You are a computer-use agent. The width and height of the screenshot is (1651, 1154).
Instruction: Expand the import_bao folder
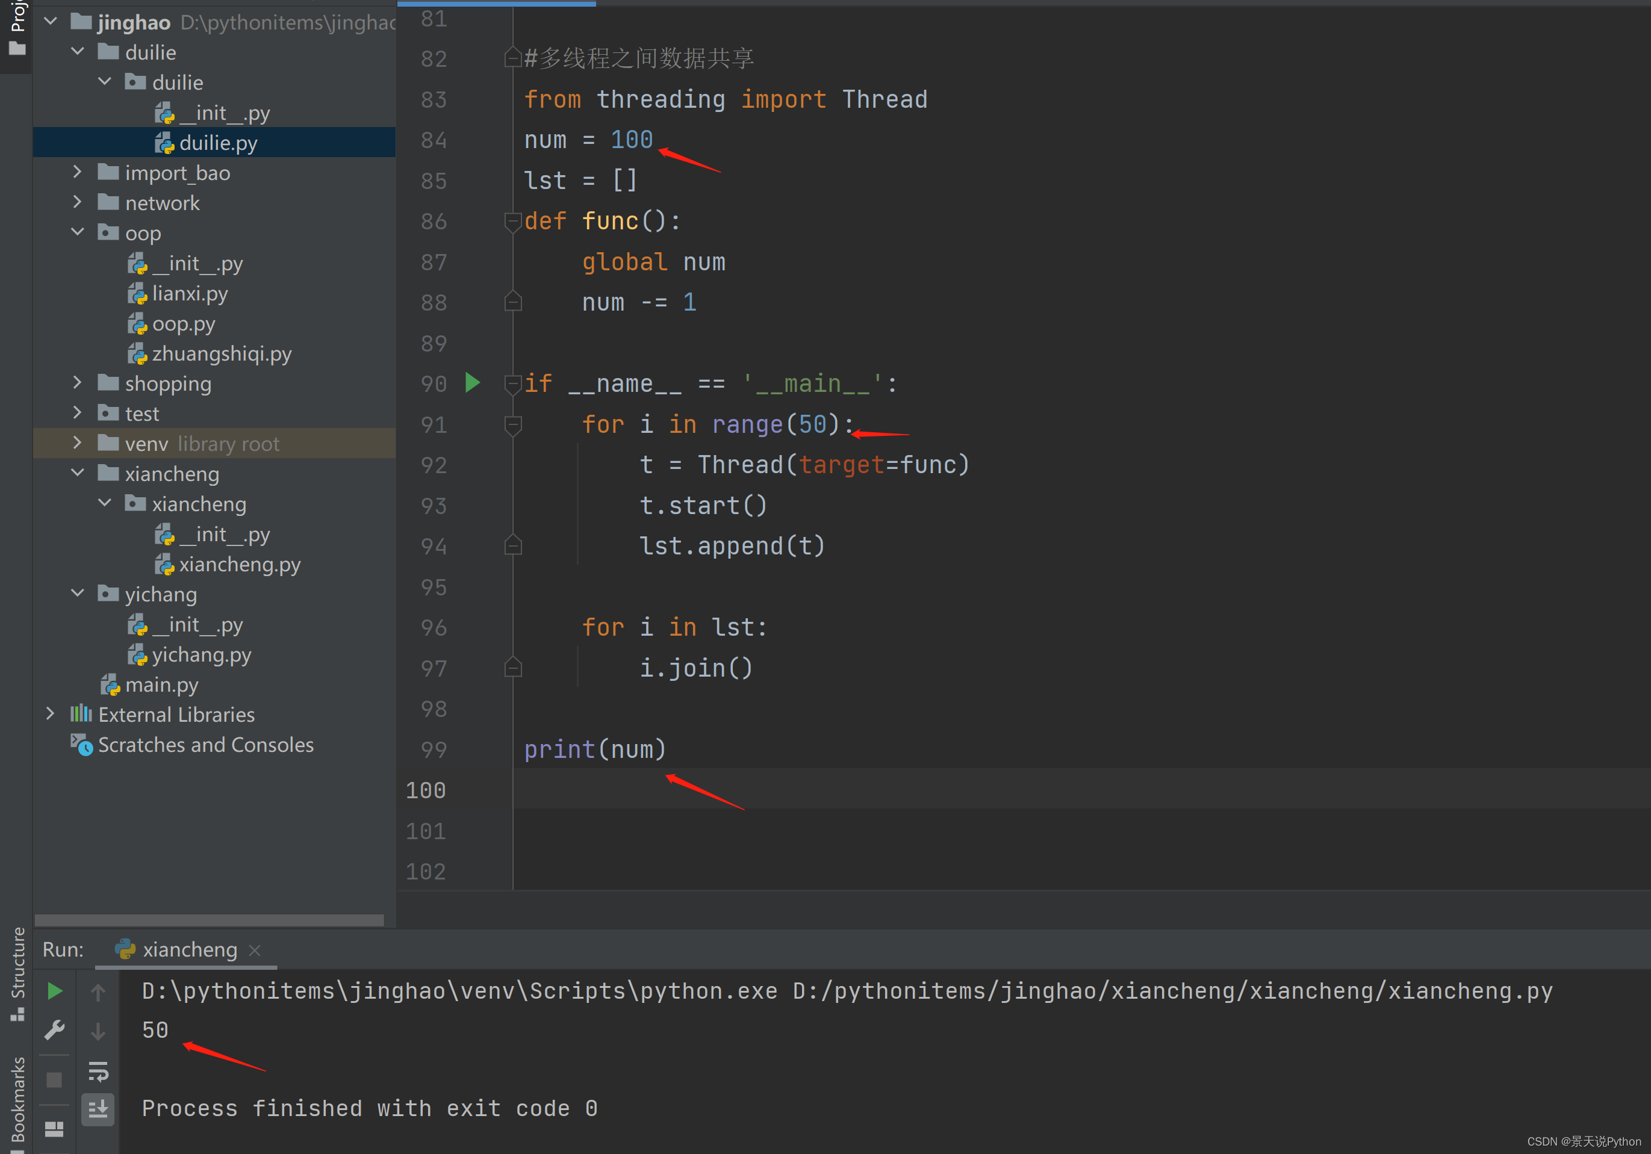point(78,172)
